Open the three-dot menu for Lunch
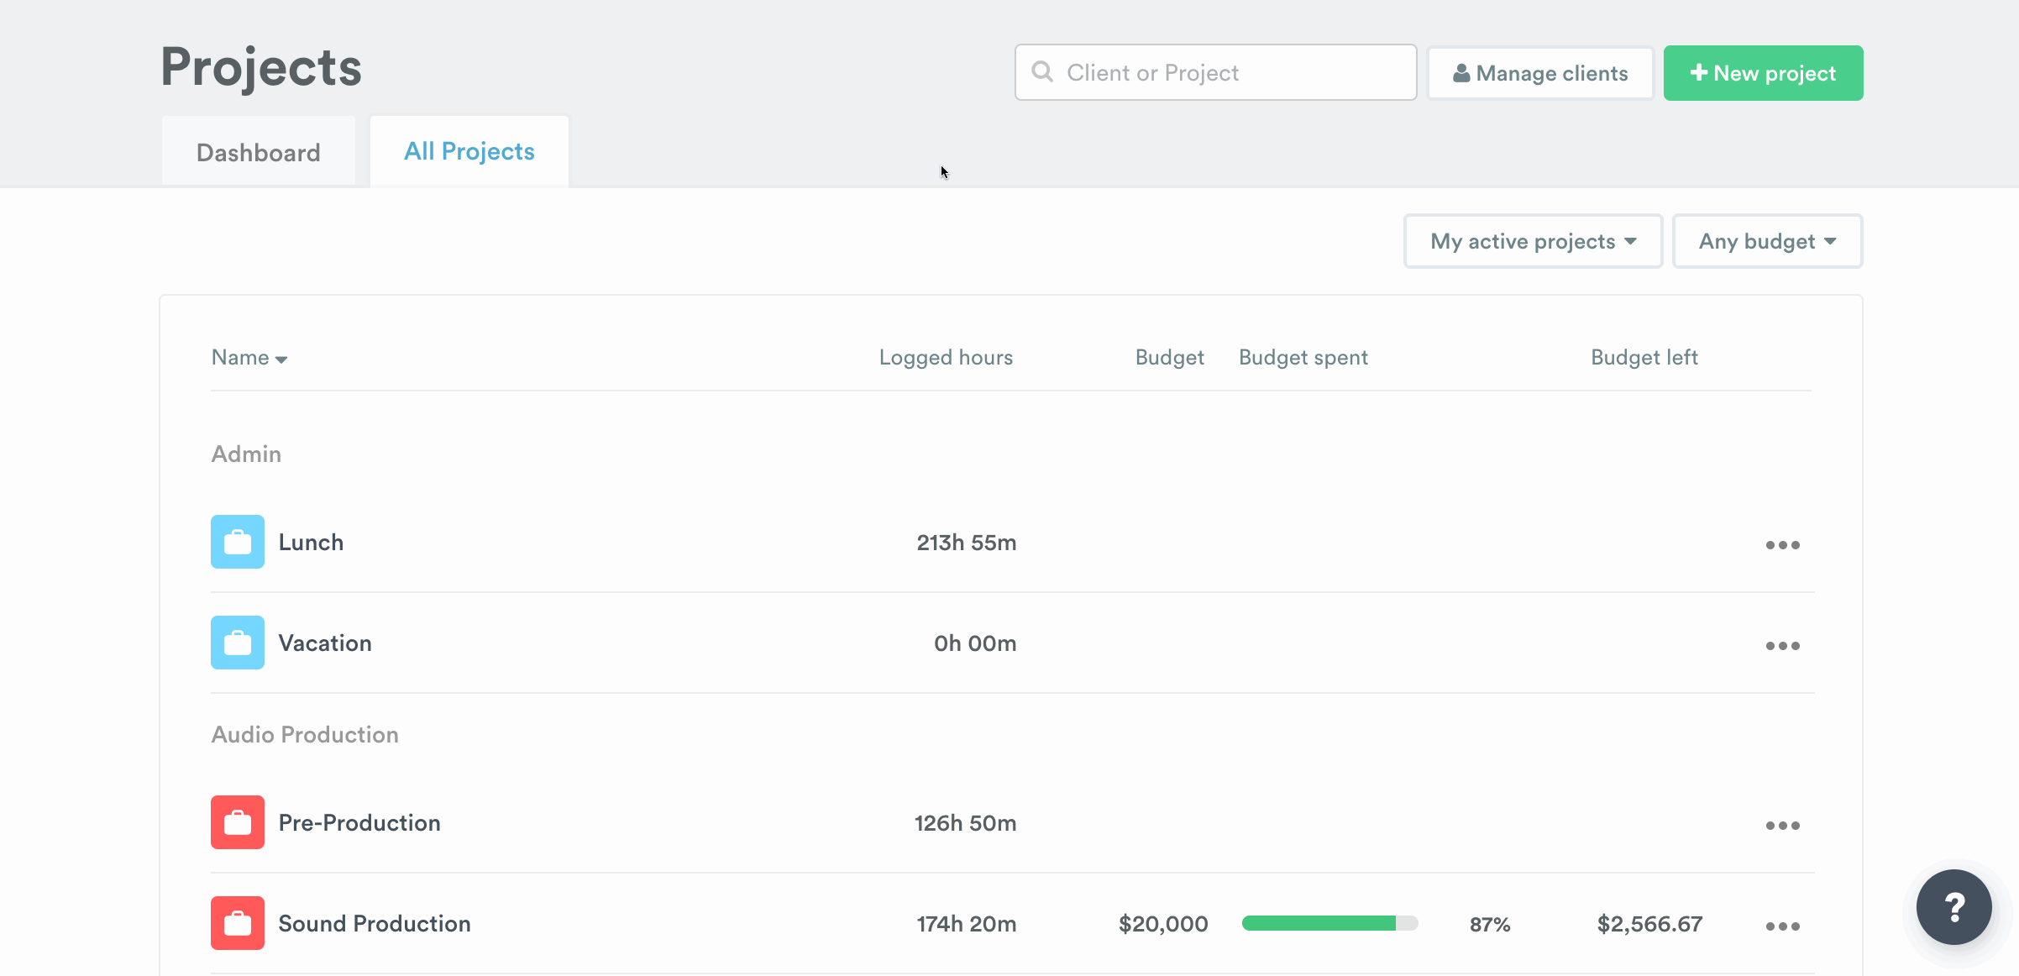Screen dimensions: 2019x976 [x=1782, y=545]
